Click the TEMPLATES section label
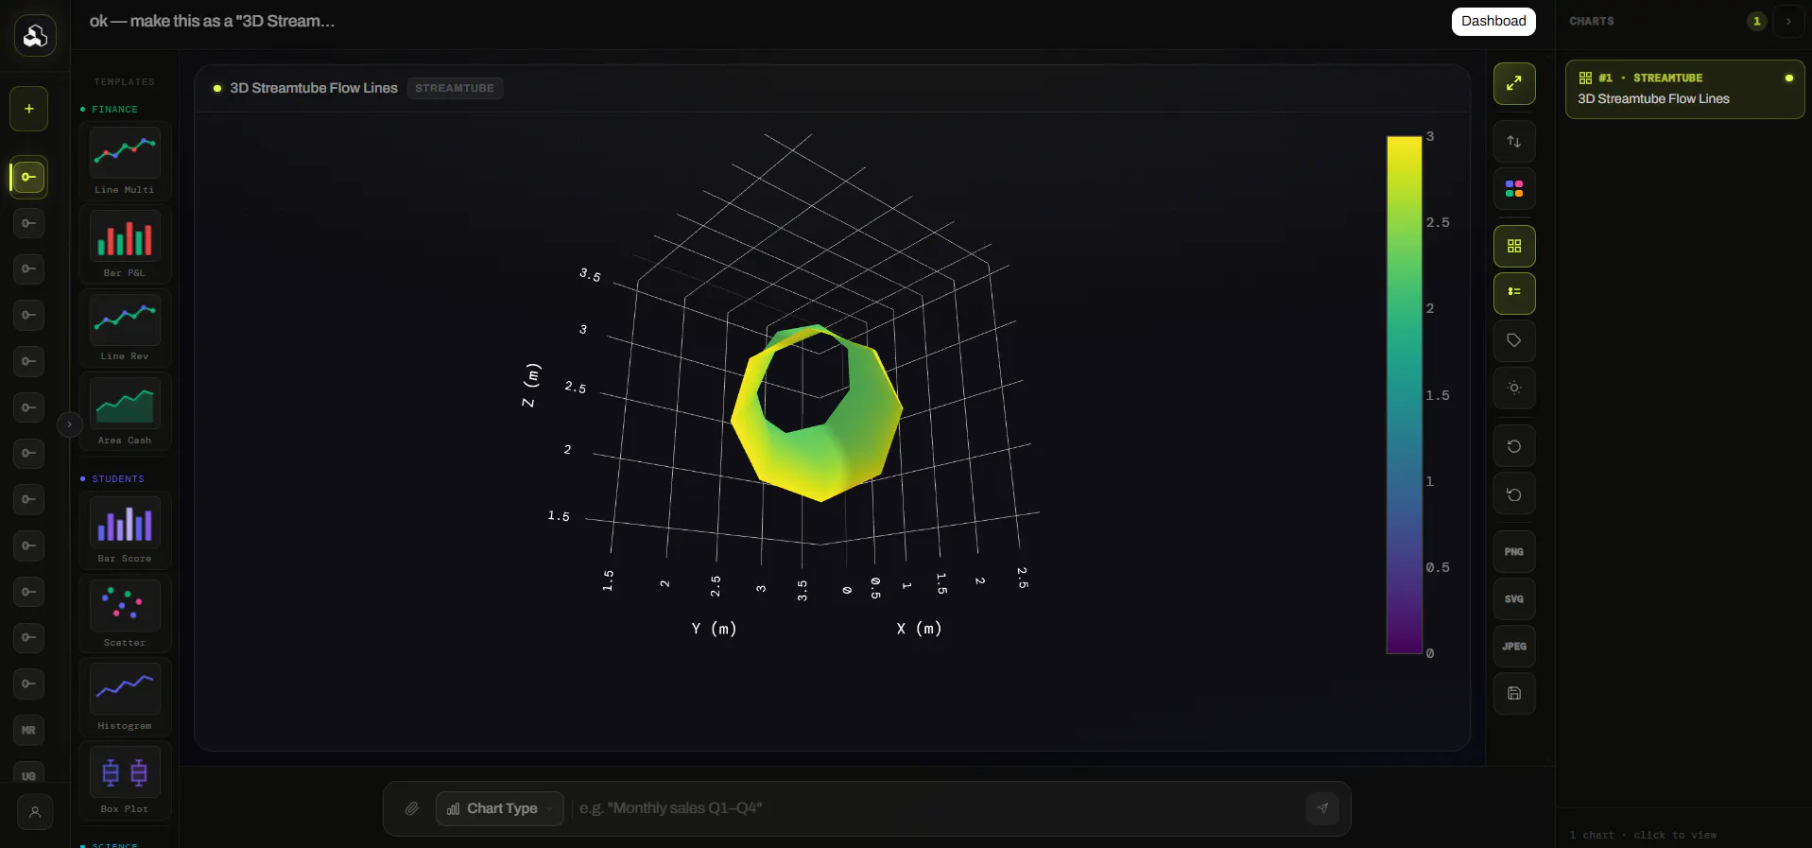Image resolution: width=1812 pixels, height=848 pixels. (x=124, y=82)
